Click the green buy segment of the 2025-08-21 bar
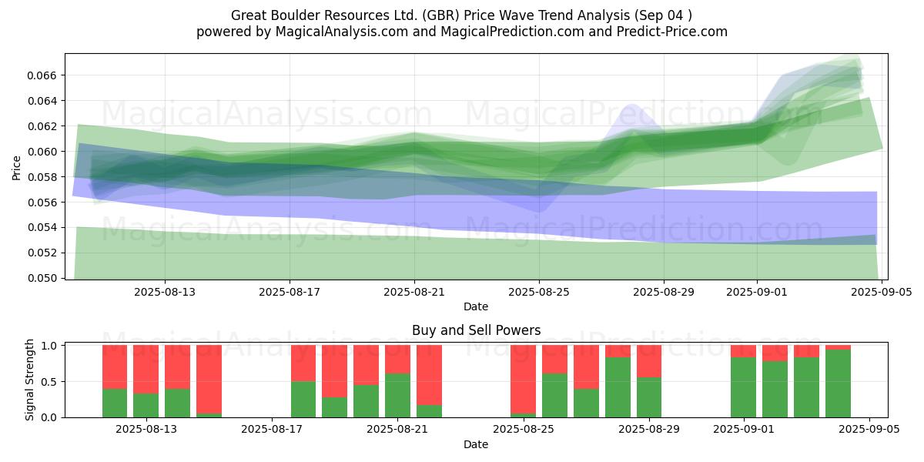The width and height of the screenshot is (924, 462). [x=397, y=396]
